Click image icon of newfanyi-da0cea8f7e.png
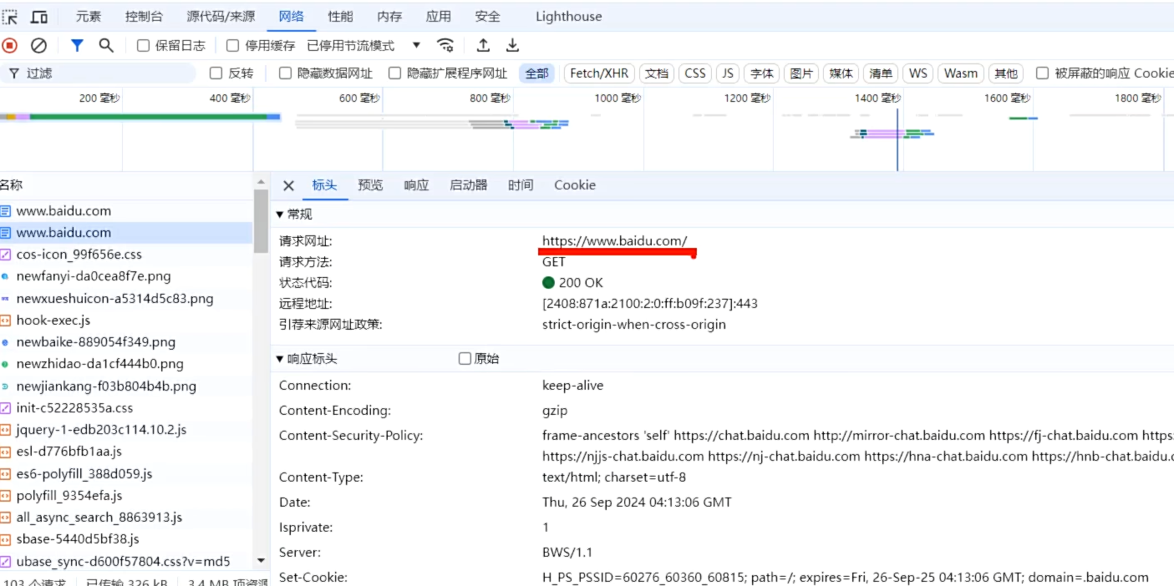Screen dimensions: 1174x586 point(6,276)
